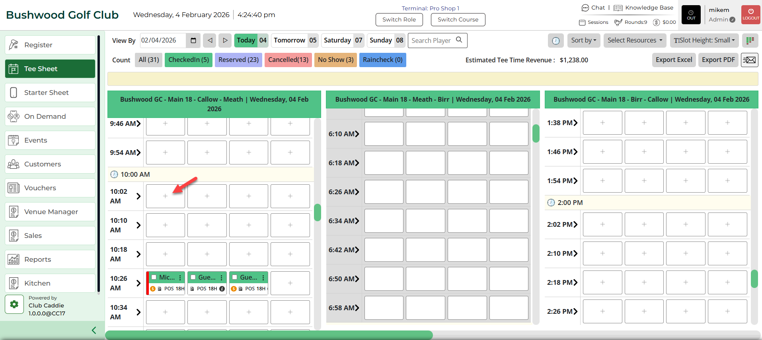Expand the Select Resources dropdown
The height and width of the screenshot is (340, 762).
[635, 41]
